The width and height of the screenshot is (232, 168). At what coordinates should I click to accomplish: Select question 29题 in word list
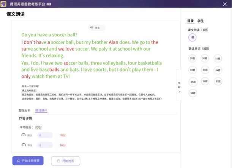(193, 58)
